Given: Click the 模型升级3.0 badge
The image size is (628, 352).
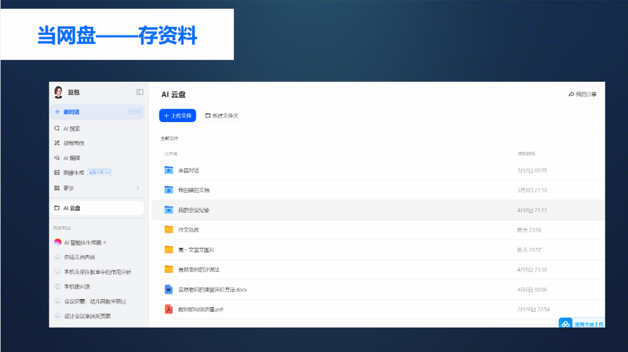Looking at the screenshot, I should pyautogui.click(x=98, y=172).
